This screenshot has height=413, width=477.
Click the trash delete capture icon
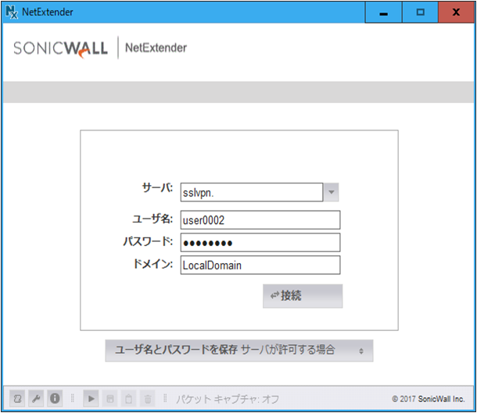click(x=148, y=398)
